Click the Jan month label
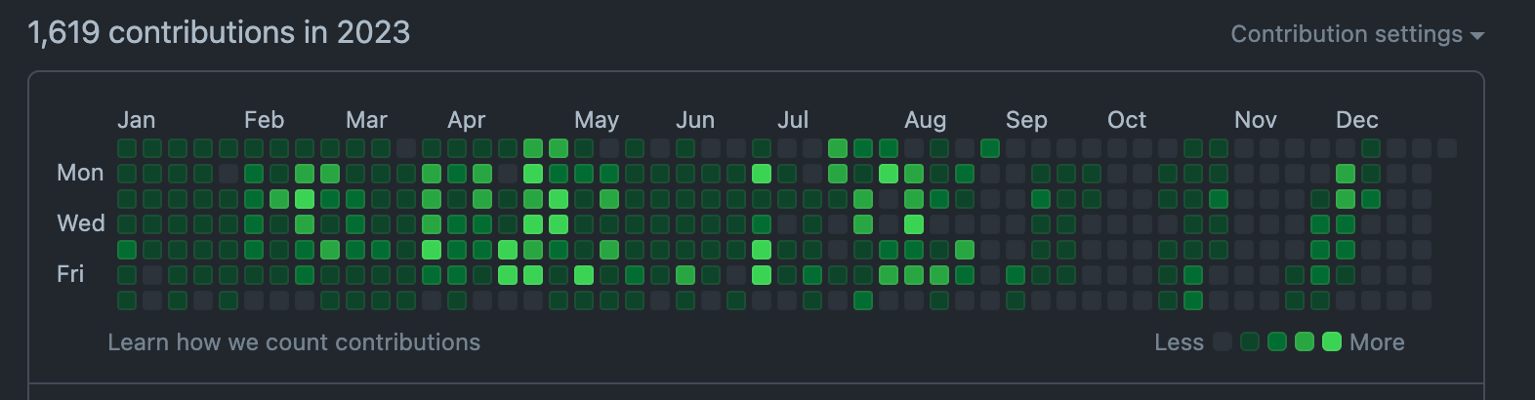The image size is (1535, 400). [137, 120]
